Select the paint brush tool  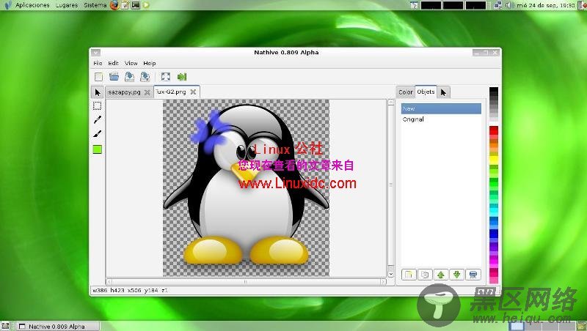point(98,134)
